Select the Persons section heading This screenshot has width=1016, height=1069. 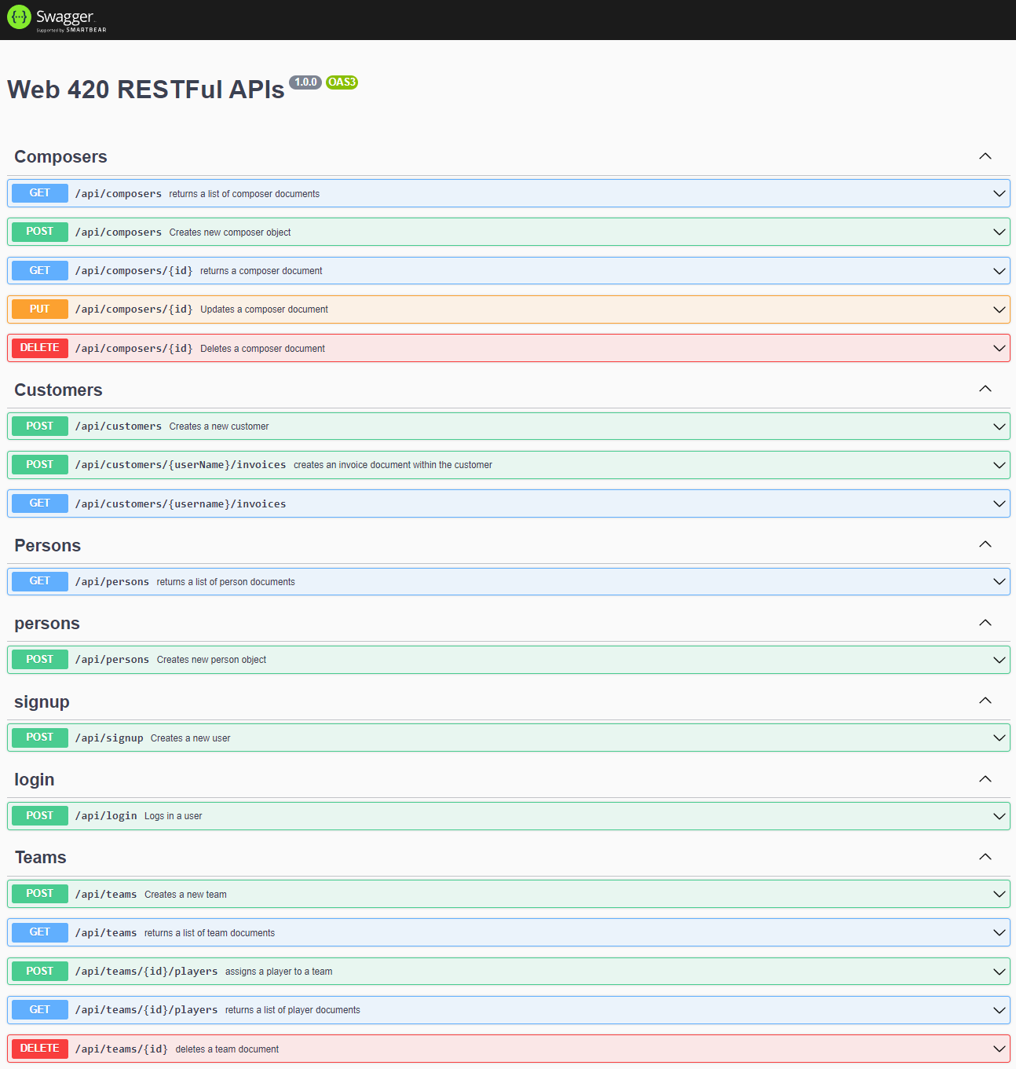(x=48, y=546)
